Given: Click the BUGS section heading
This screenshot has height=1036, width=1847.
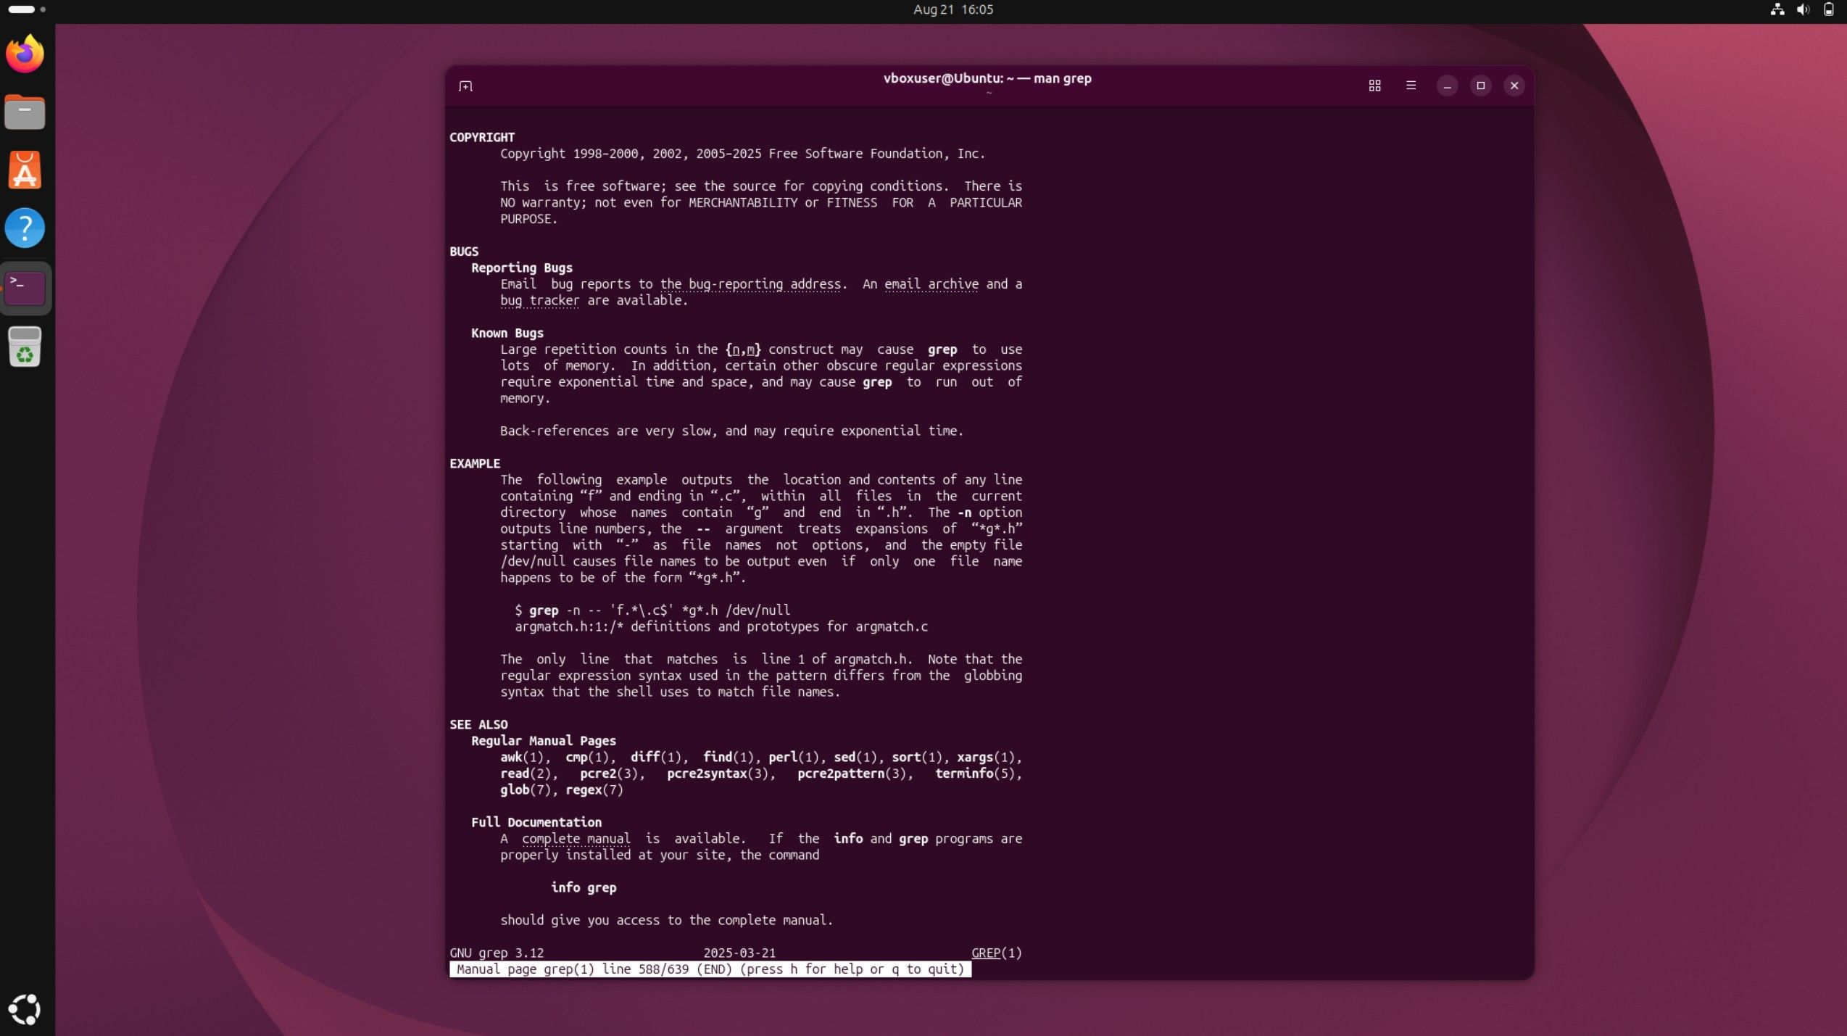Looking at the screenshot, I should pos(464,252).
